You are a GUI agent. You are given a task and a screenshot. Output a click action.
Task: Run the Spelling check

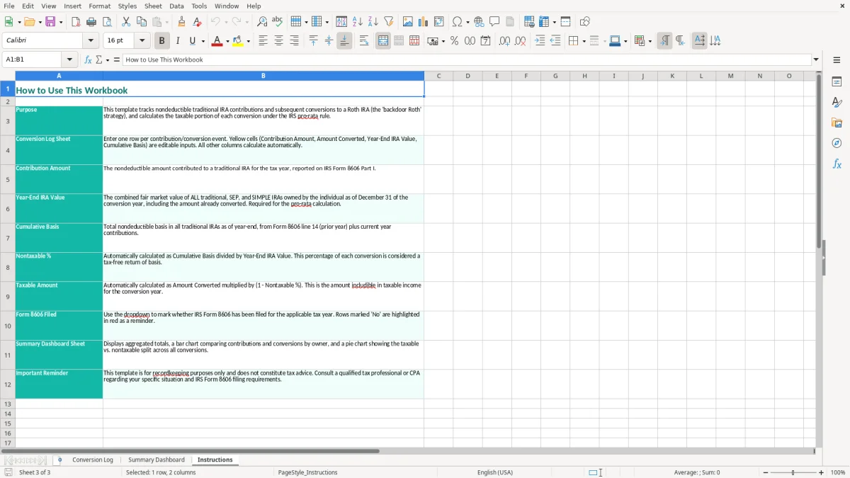(x=278, y=22)
